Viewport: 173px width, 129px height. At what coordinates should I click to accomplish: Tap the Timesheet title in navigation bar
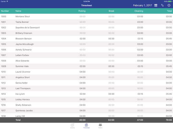coord(86,5)
